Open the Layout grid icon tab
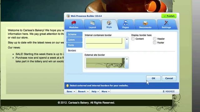Viewport: 200px width, 112px height. tap(92, 23)
